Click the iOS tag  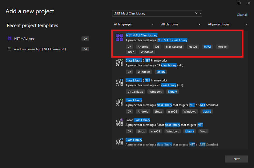[x=157, y=46]
